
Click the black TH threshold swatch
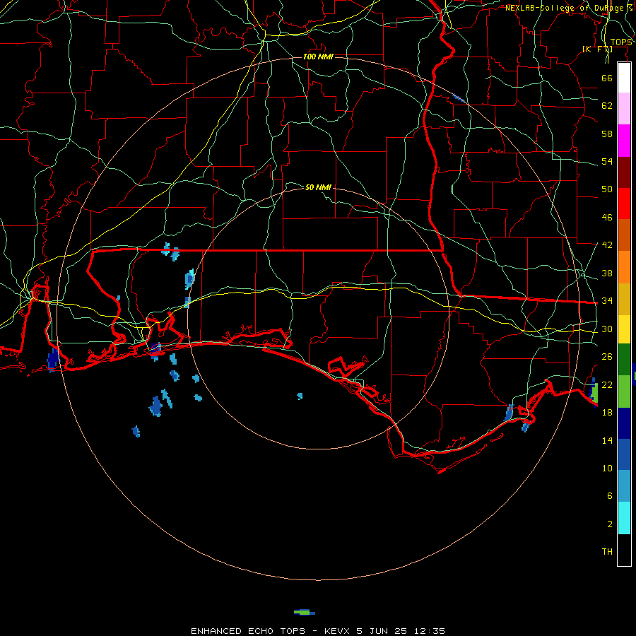pyautogui.click(x=624, y=550)
